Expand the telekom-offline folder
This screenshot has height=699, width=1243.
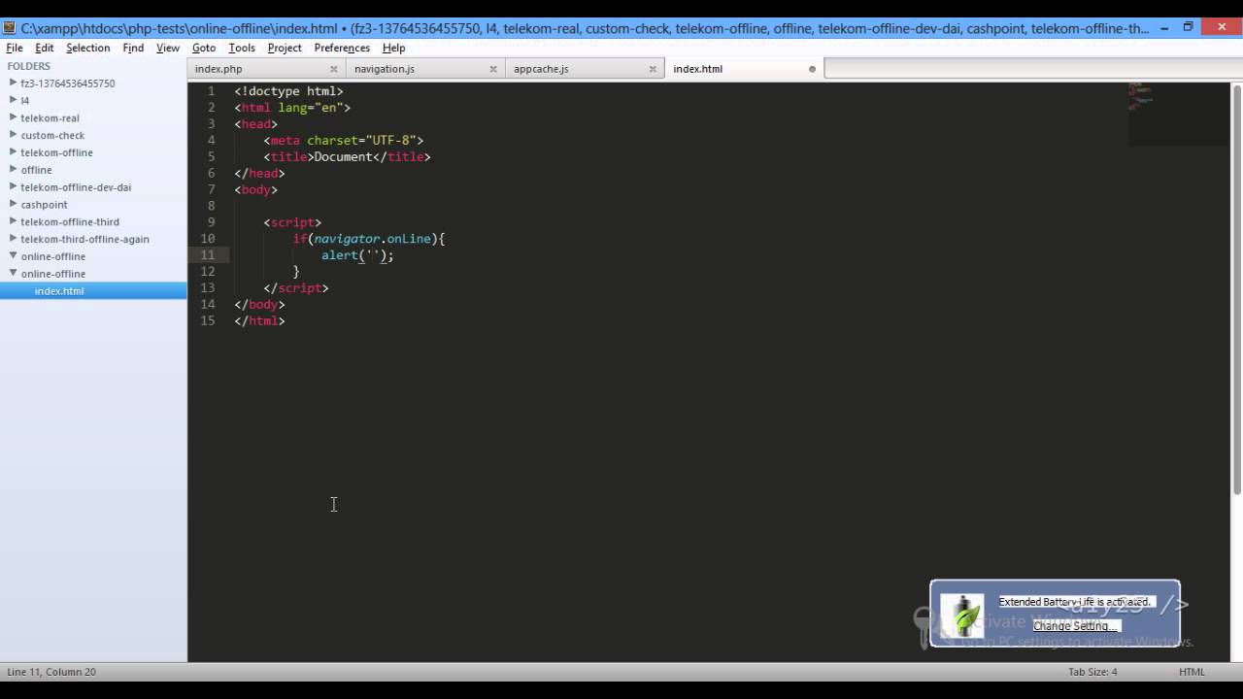tap(13, 152)
